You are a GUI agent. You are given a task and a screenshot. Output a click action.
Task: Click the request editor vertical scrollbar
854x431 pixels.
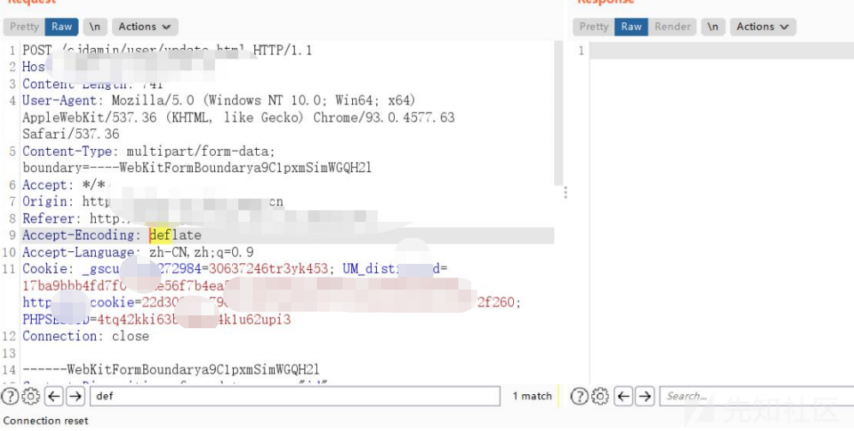click(558, 113)
